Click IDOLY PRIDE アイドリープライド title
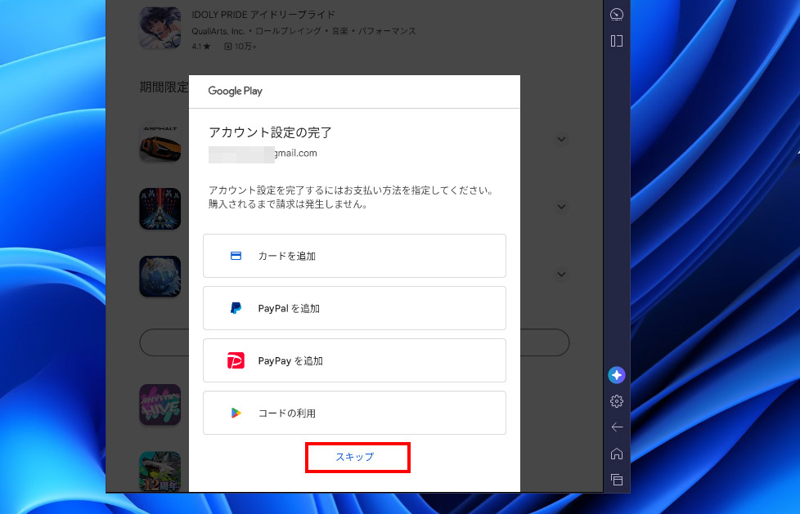 point(263,15)
